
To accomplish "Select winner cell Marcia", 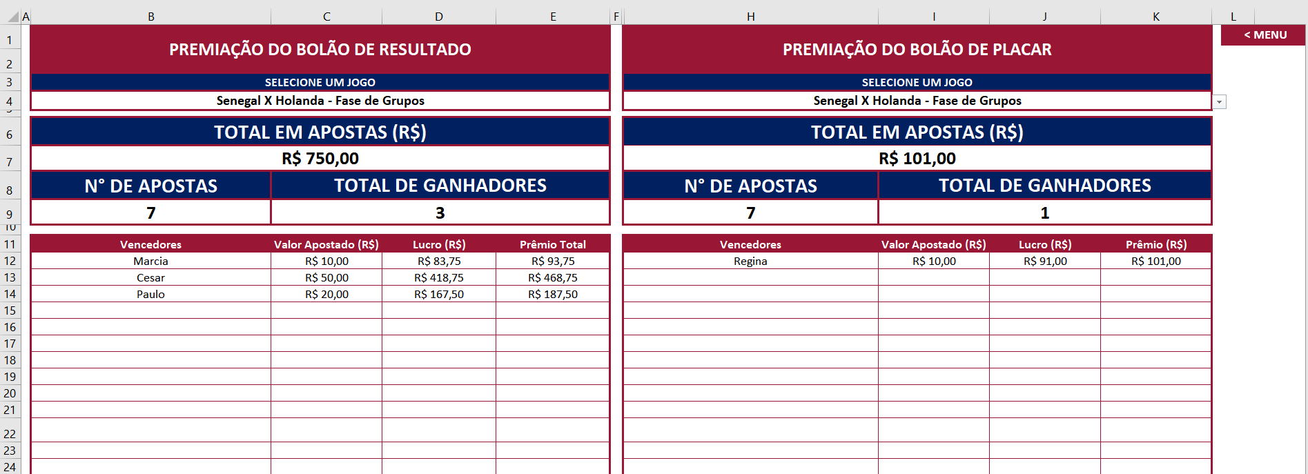I will (x=150, y=261).
